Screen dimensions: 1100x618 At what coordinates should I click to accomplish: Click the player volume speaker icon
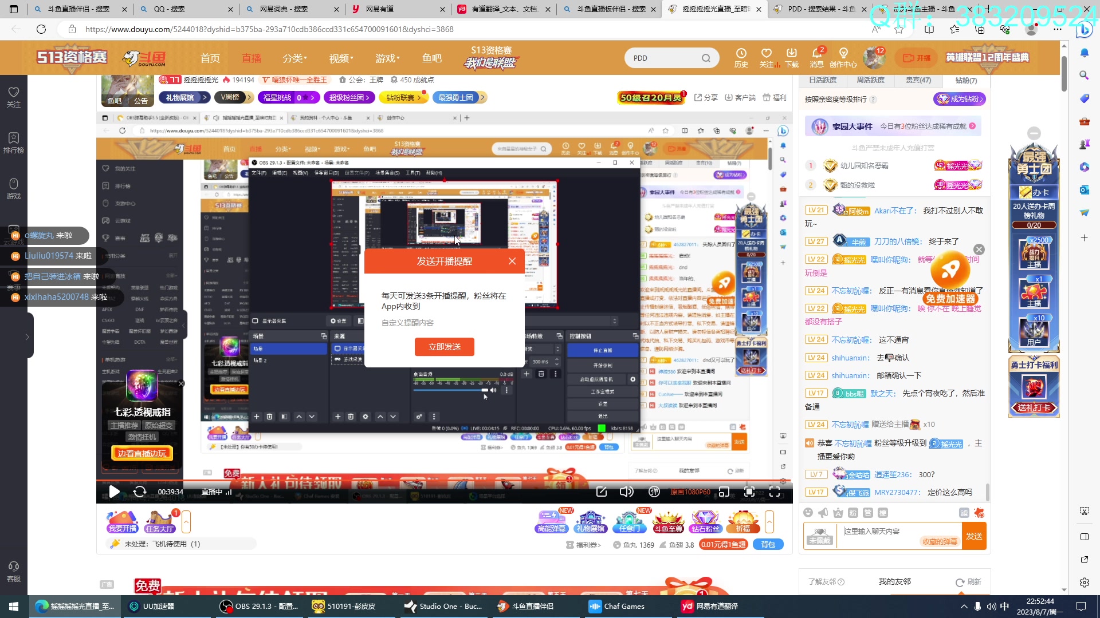[x=627, y=492]
